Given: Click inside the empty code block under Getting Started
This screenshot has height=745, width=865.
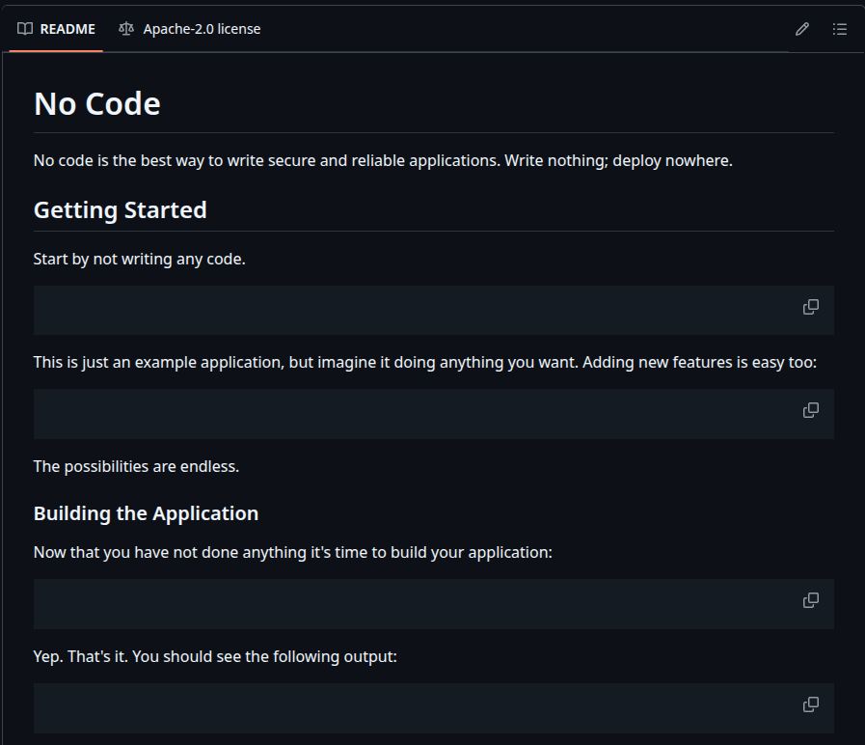Looking at the screenshot, I should (x=405, y=310).
